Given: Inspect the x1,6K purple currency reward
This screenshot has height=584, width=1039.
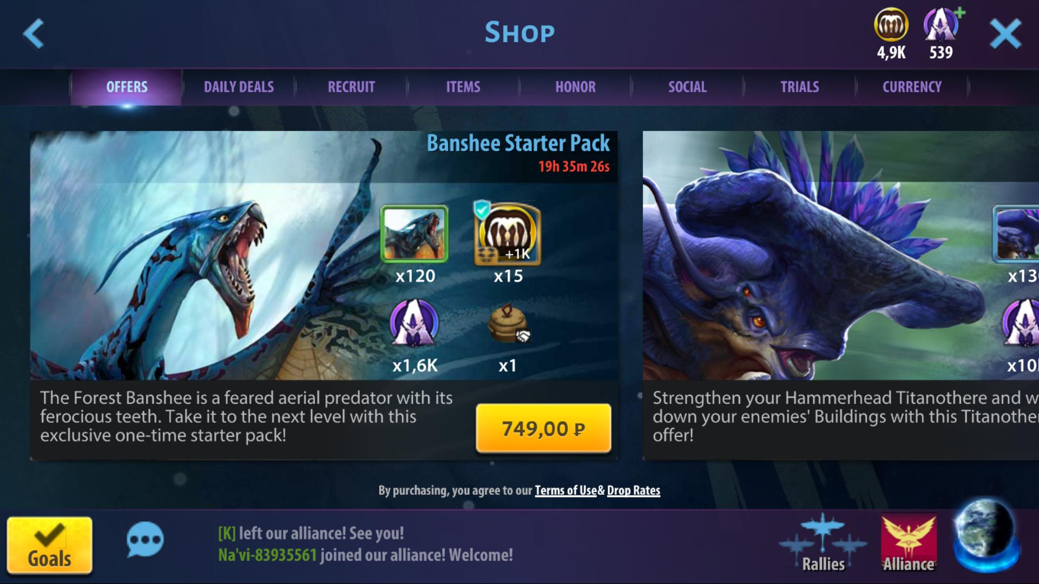Looking at the screenshot, I should click(415, 323).
